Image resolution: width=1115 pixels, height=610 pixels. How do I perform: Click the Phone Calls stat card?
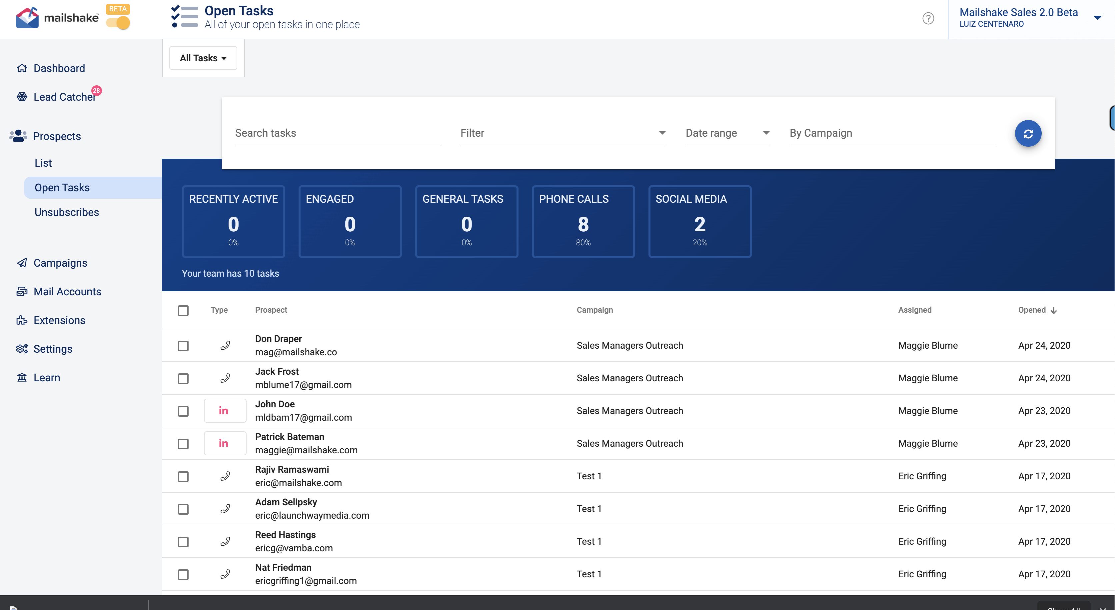click(x=582, y=221)
